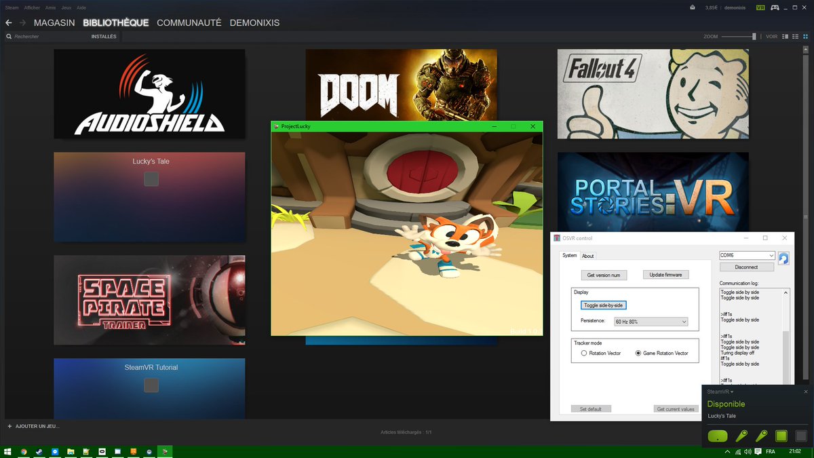This screenshot has height=458, width=814.
Task: Click the Set default button
Action: tap(591, 409)
